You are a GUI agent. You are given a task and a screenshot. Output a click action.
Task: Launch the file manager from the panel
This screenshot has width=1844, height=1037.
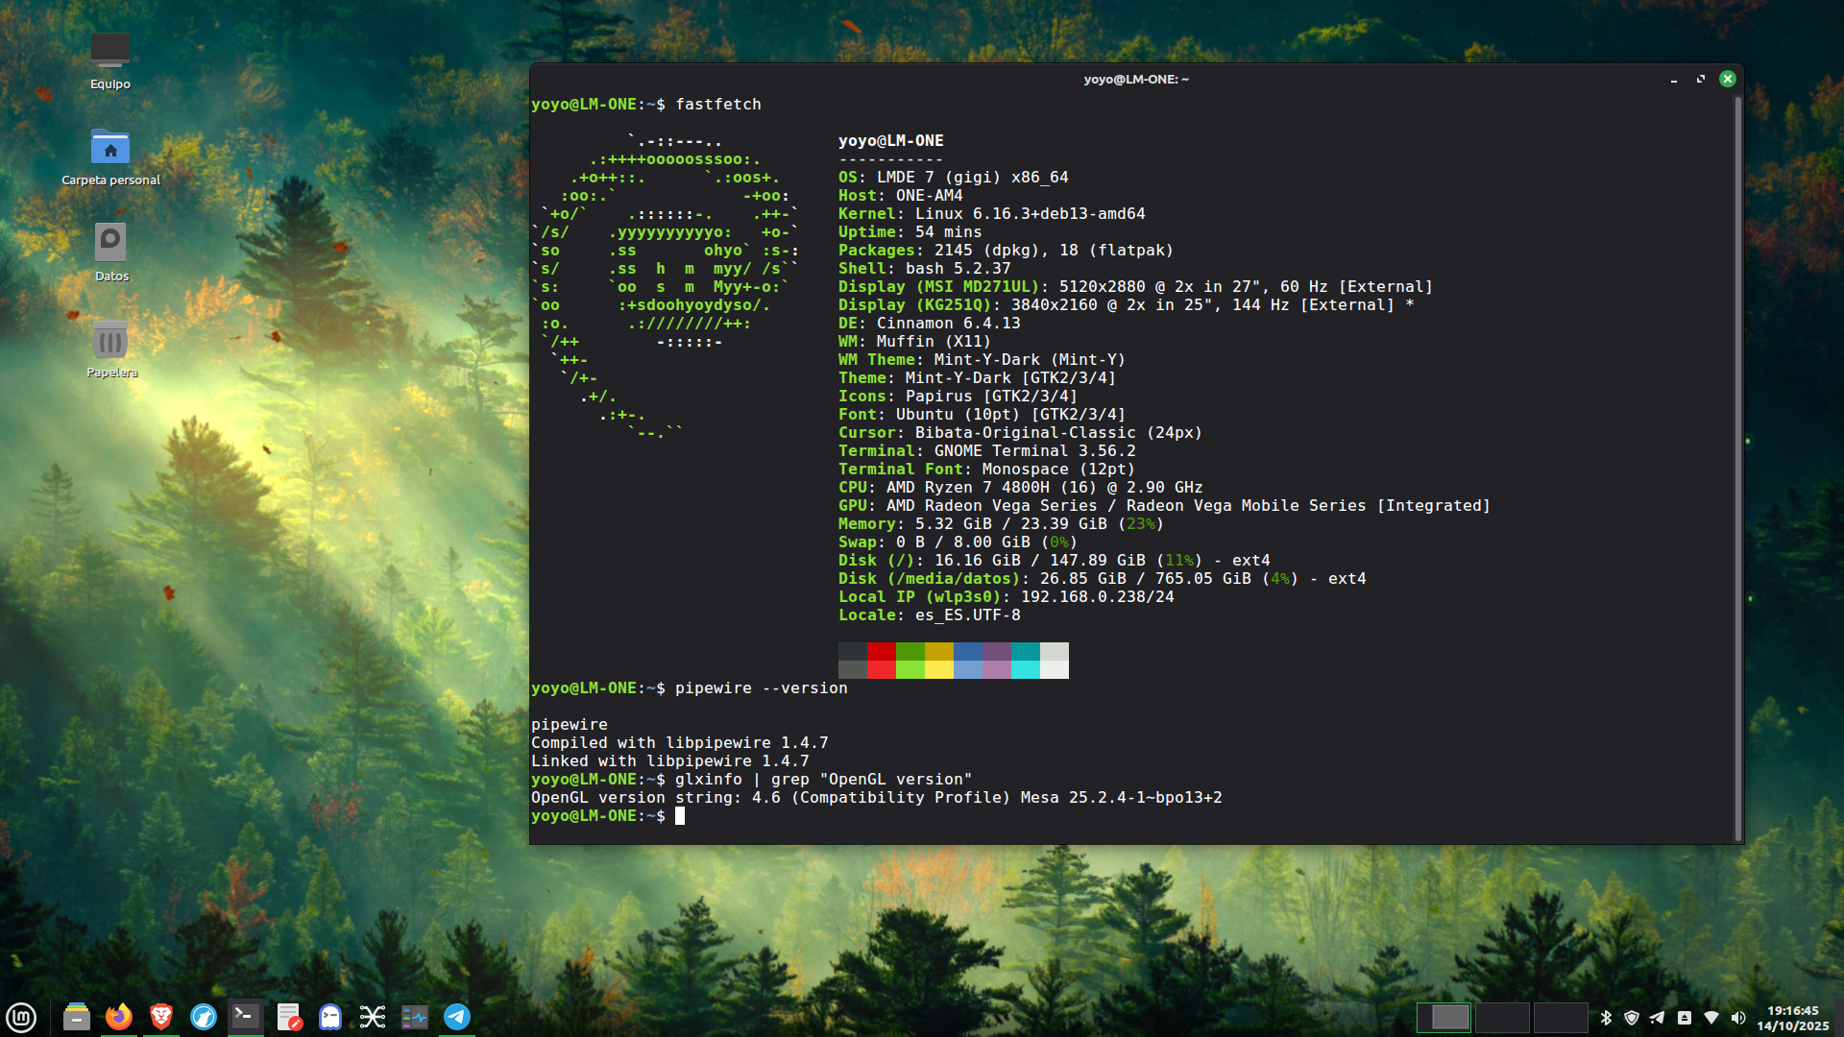(77, 1017)
